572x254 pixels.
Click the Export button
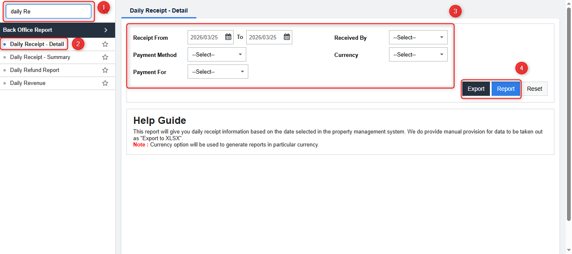click(476, 89)
